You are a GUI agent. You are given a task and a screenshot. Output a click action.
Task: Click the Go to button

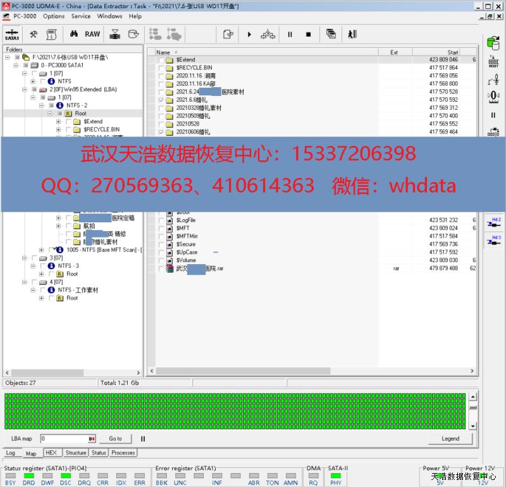click(x=115, y=439)
